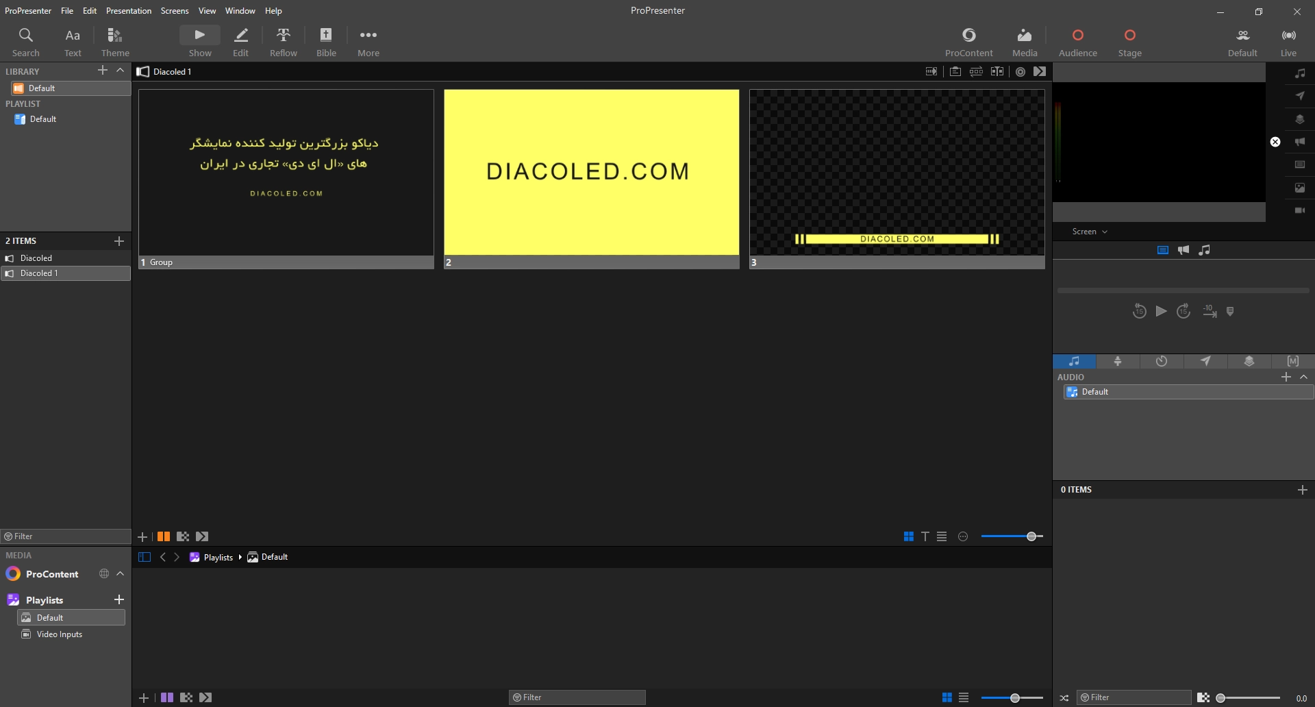Open the Edit menu

pyautogui.click(x=90, y=11)
